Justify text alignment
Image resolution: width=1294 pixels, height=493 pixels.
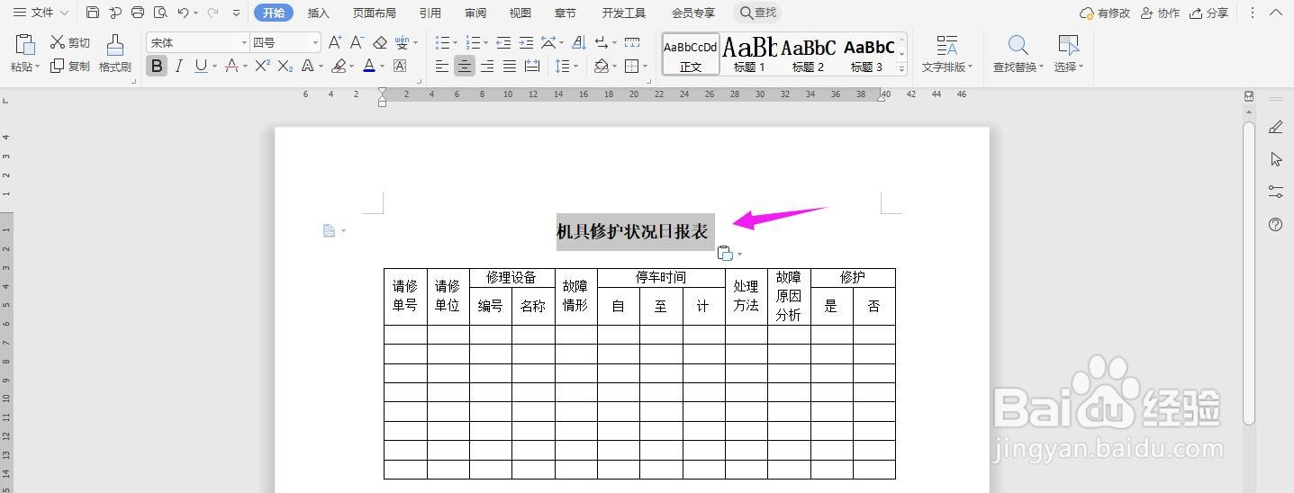[x=510, y=66]
